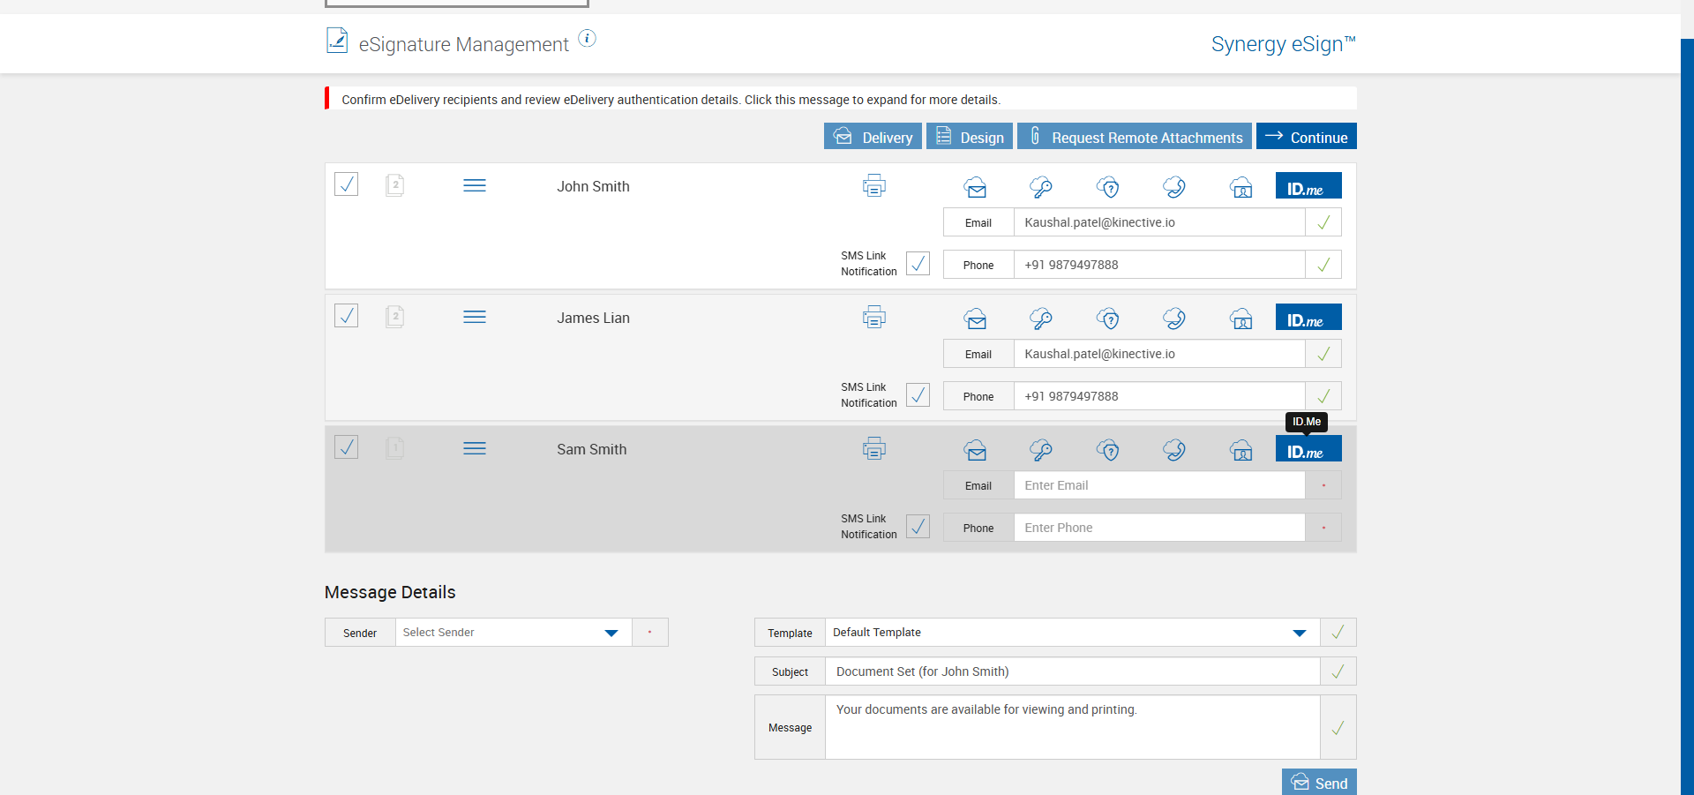This screenshot has height=795, width=1694.
Task: Toggle SMS Link Notification for James Lian
Action: 918,395
